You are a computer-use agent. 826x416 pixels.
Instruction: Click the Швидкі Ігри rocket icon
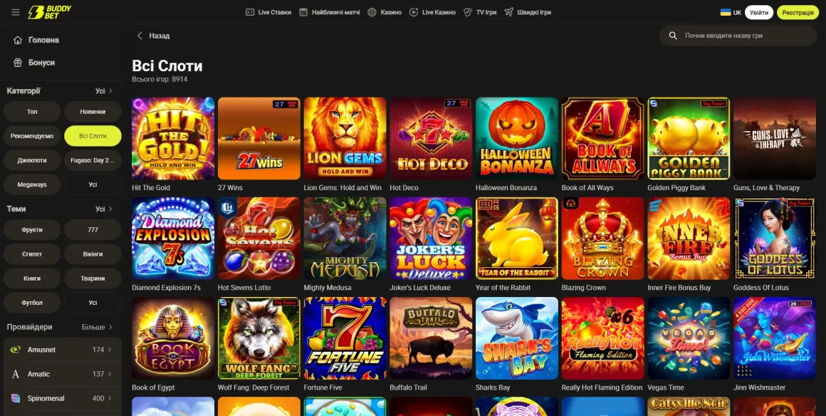tap(508, 12)
